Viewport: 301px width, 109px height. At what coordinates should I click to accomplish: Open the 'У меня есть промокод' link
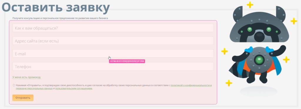pos(26,77)
